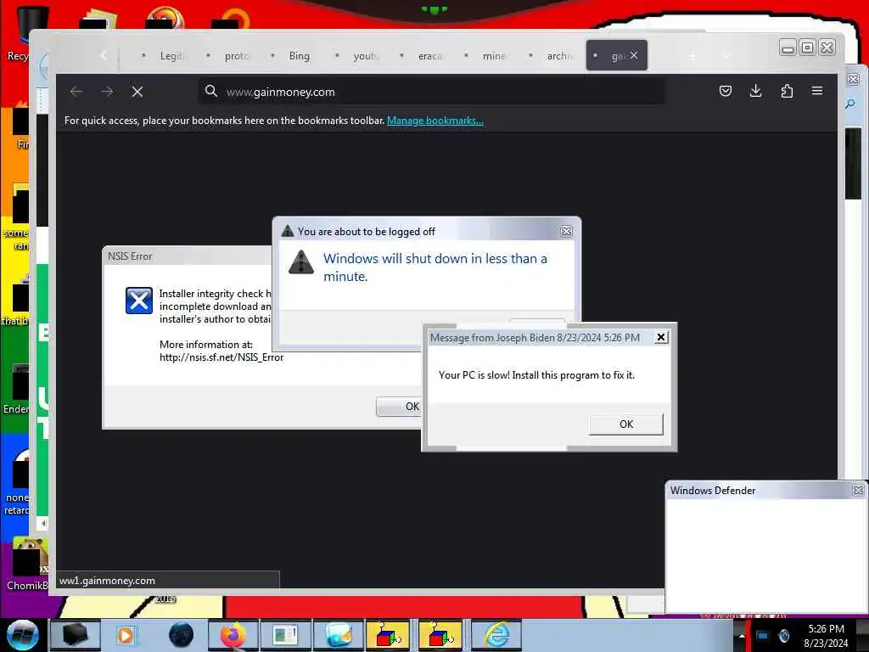Go forward using the Firefox forward arrow
Image resolution: width=869 pixels, height=652 pixels.
[x=107, y=92]
